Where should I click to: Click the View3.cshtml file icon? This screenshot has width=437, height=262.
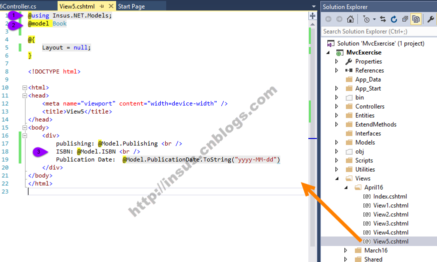point(367,223)
